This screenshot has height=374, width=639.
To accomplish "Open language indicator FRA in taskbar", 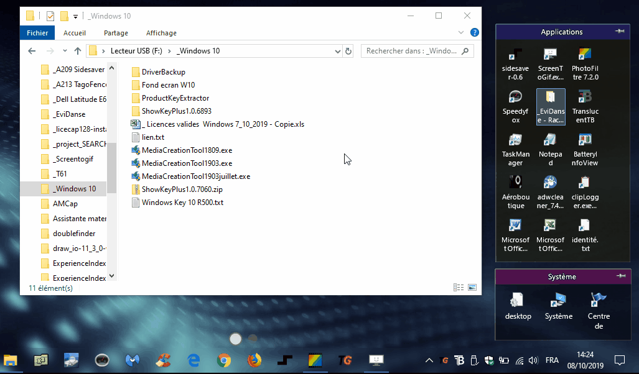I will [552, 360].
